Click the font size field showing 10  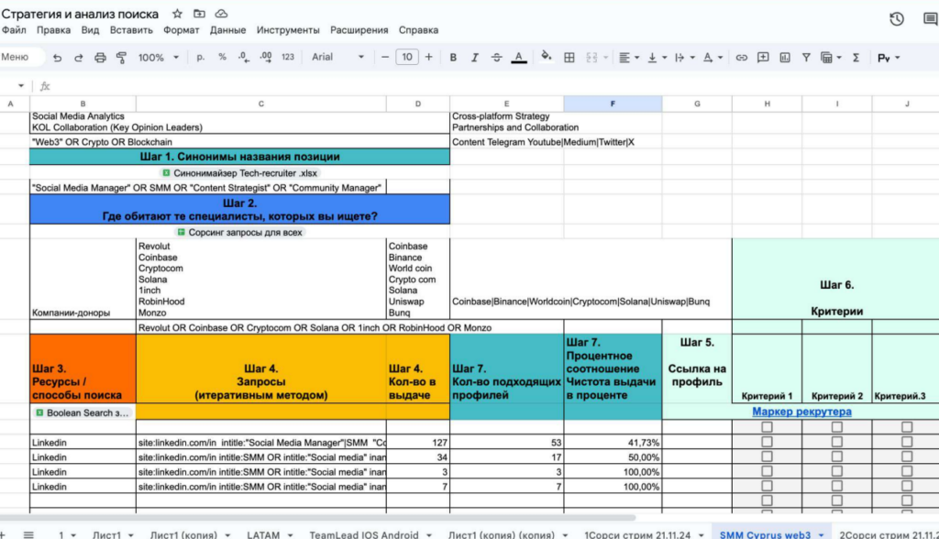[x=407, y=57]
